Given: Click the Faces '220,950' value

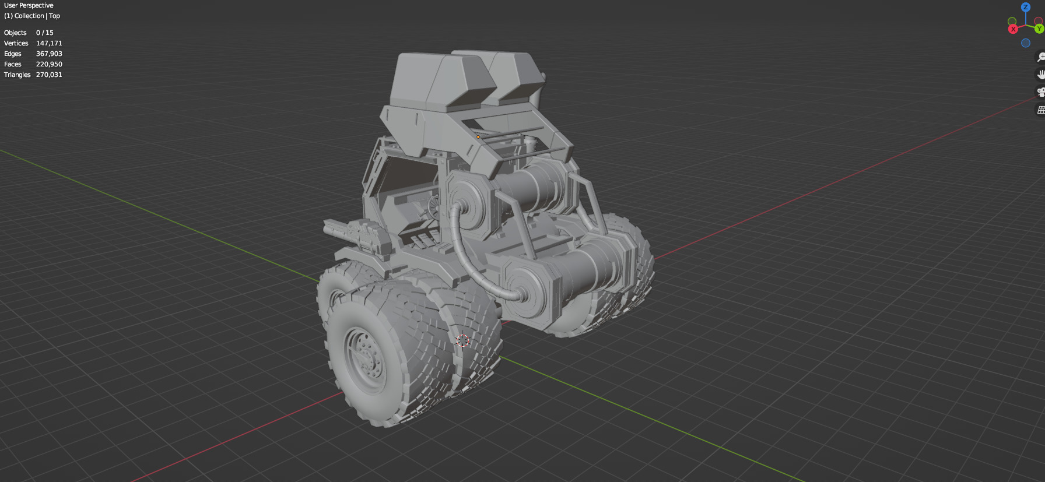Looking at the screenshot, I should click(x=49, y=64).
